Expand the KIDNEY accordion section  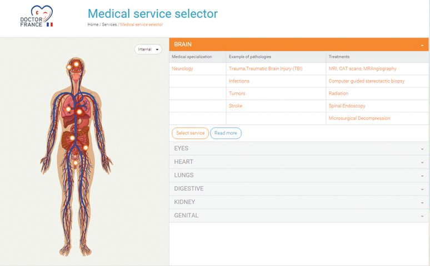(x=299, y=202)
